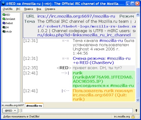Click the padlock security icon in status bar
This screenshot has height=120, width=141.
point(133,117)
